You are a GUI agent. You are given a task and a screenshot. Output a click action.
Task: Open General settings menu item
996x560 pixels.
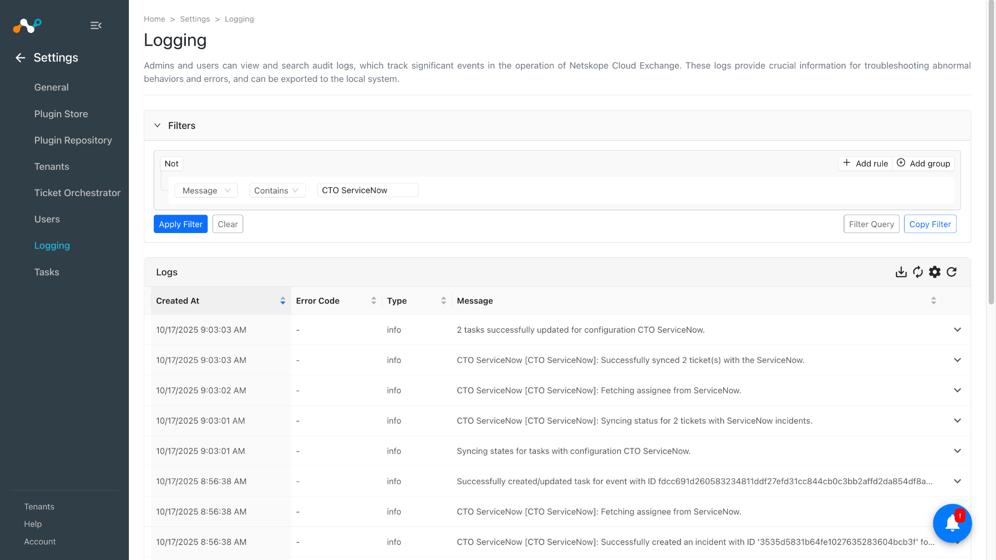(52, 87)
